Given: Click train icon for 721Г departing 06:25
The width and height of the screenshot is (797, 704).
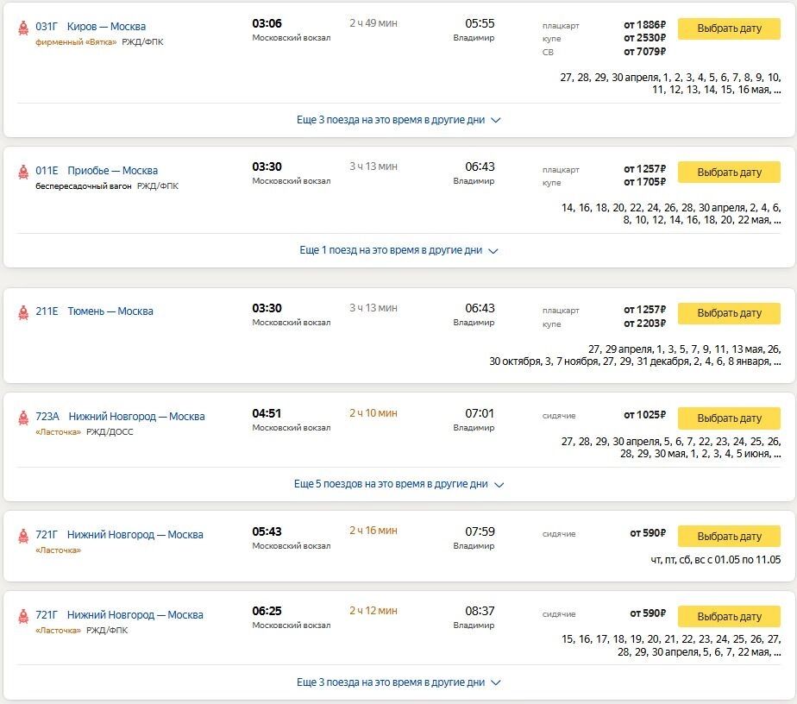Looking at the screenshot, I should pyautogui.click(x=23, y=615).
